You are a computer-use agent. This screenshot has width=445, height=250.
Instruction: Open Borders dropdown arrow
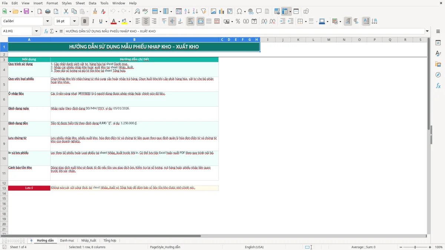(306, 21)
